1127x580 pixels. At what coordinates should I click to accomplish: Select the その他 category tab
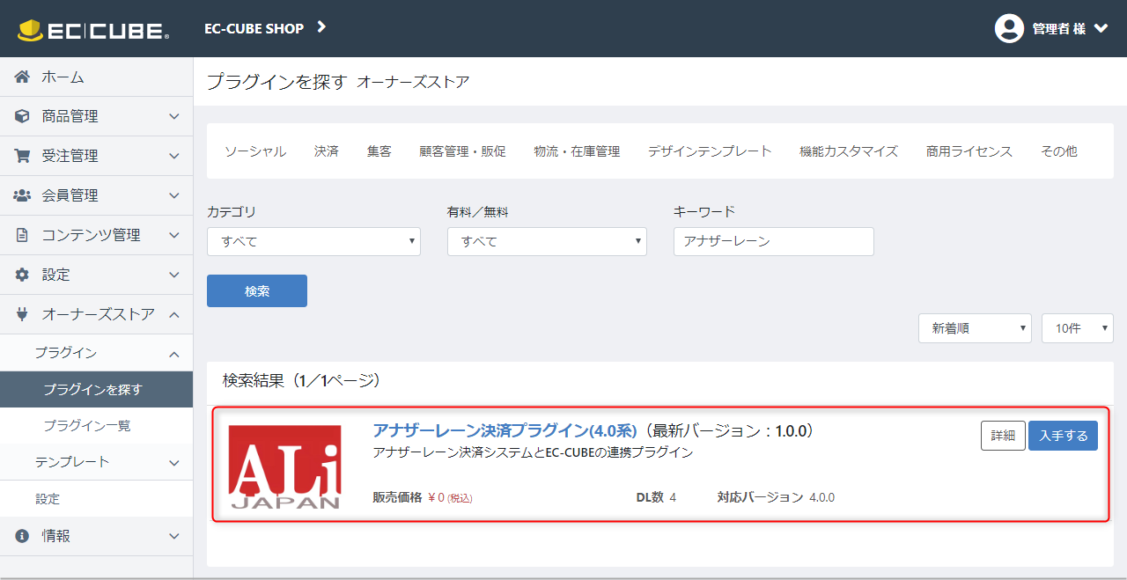tap(1059, 151)
